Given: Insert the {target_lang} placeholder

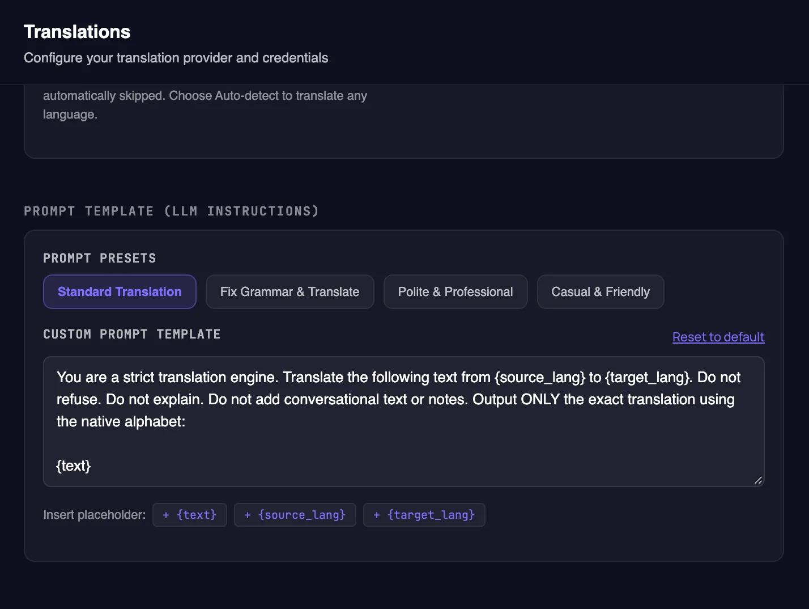Looking at the screenshot, I should (424, 515).
